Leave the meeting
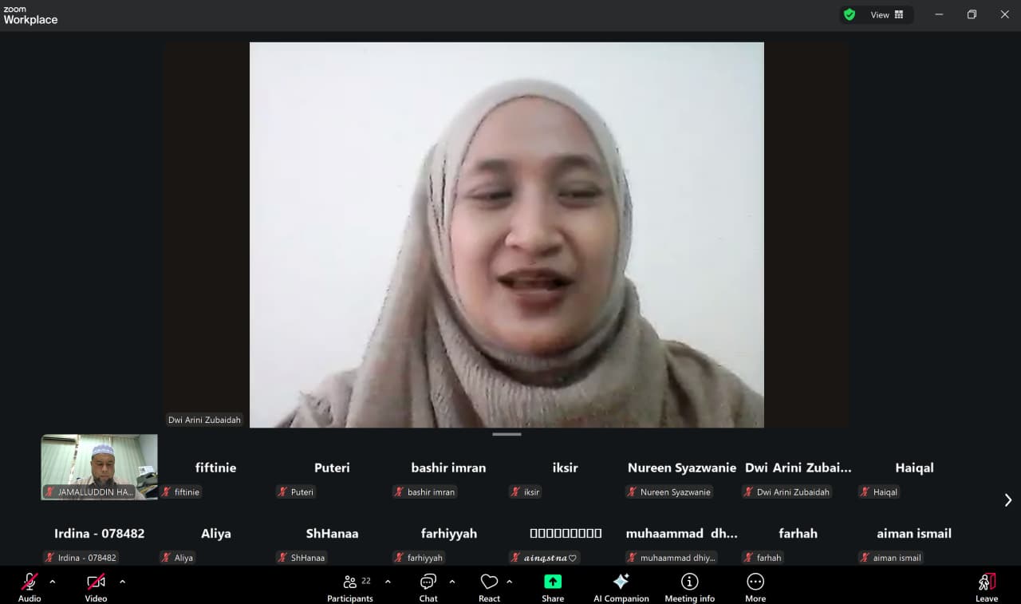This screenshot has width=1021, height=604. (987, 586)
